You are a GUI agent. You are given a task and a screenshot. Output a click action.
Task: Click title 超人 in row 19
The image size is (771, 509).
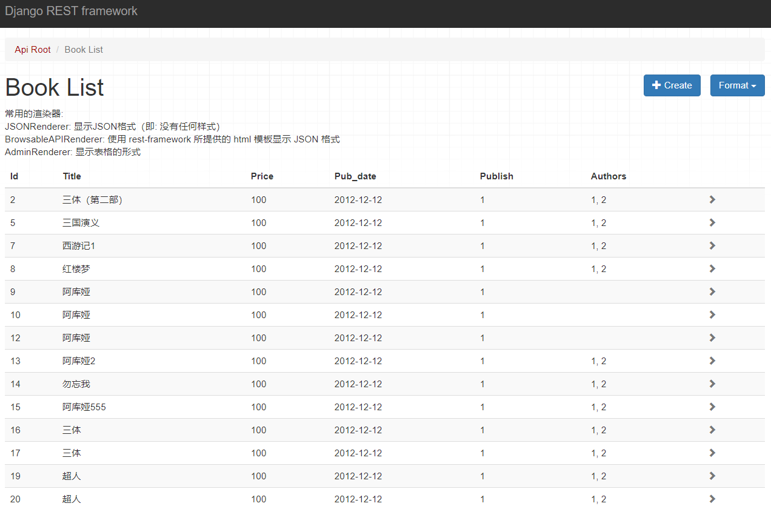pyautogui.click(x=72, y=476)
